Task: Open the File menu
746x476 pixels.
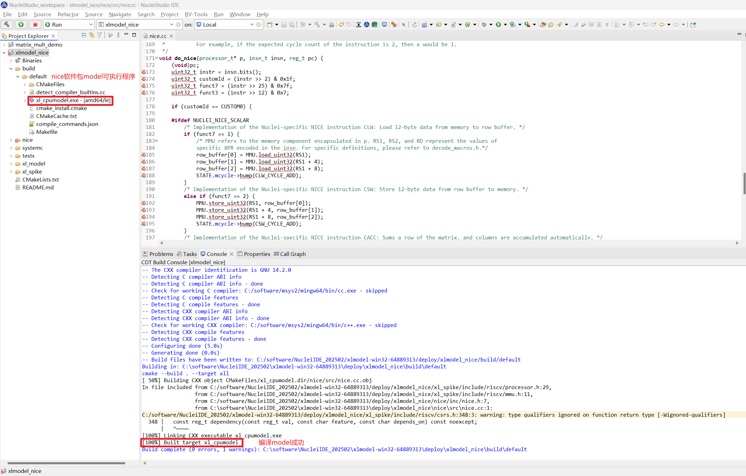Action: [7, 14]
